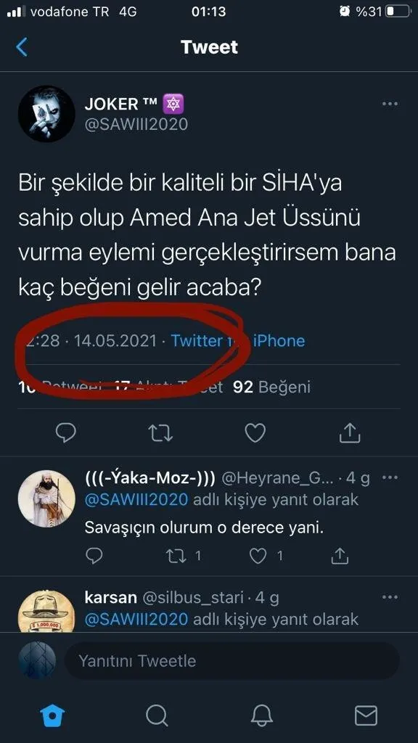
Task: Go back using the blue arrow
Action: point(22,46)
